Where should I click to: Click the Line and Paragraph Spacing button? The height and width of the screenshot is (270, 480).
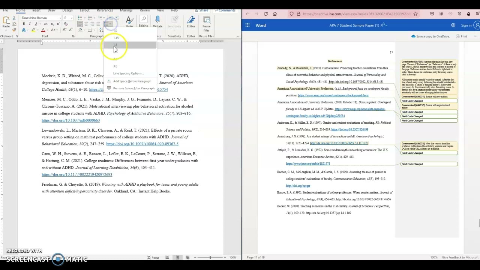point(108,24)
